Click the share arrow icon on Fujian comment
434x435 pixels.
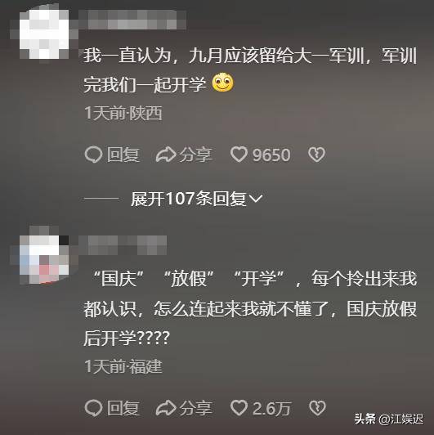coord(166,408)
